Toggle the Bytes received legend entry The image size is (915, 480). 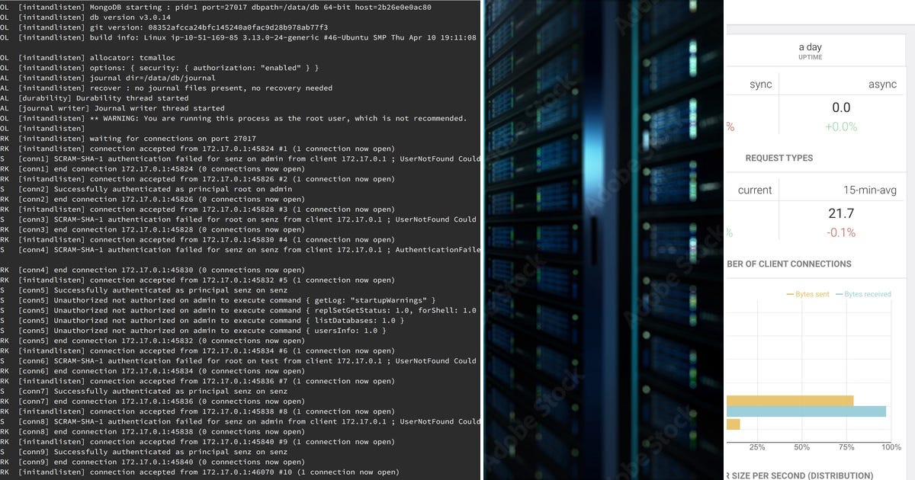click(x=865, y=293)
